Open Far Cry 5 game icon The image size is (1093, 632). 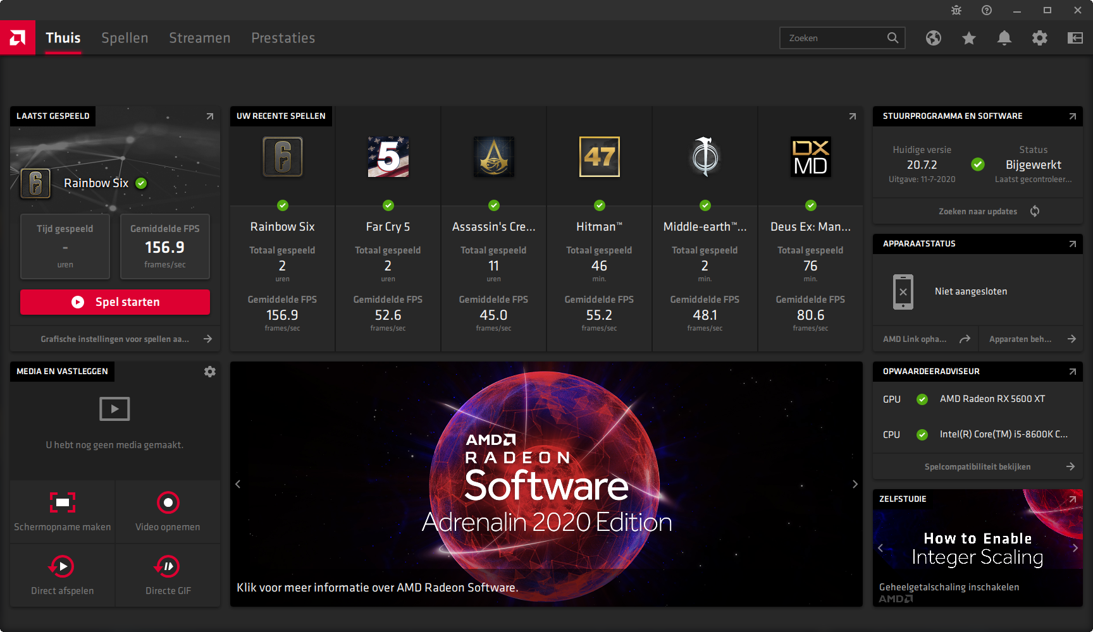(x=388, y=157)
